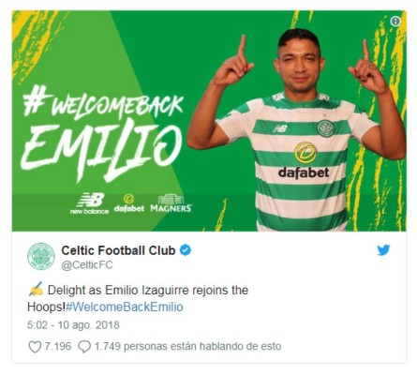Click the reply speech bubble icon
Image resolution: width=417 pixels, height=375 pixels.
(x=84, y=347)
